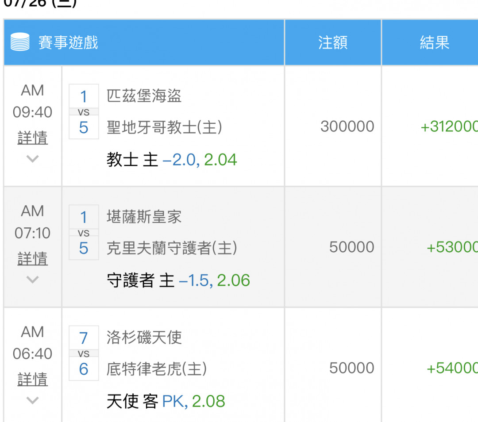
Task: Select the 克里夫蘭守護者(主) team name
Action: point(172,248)
